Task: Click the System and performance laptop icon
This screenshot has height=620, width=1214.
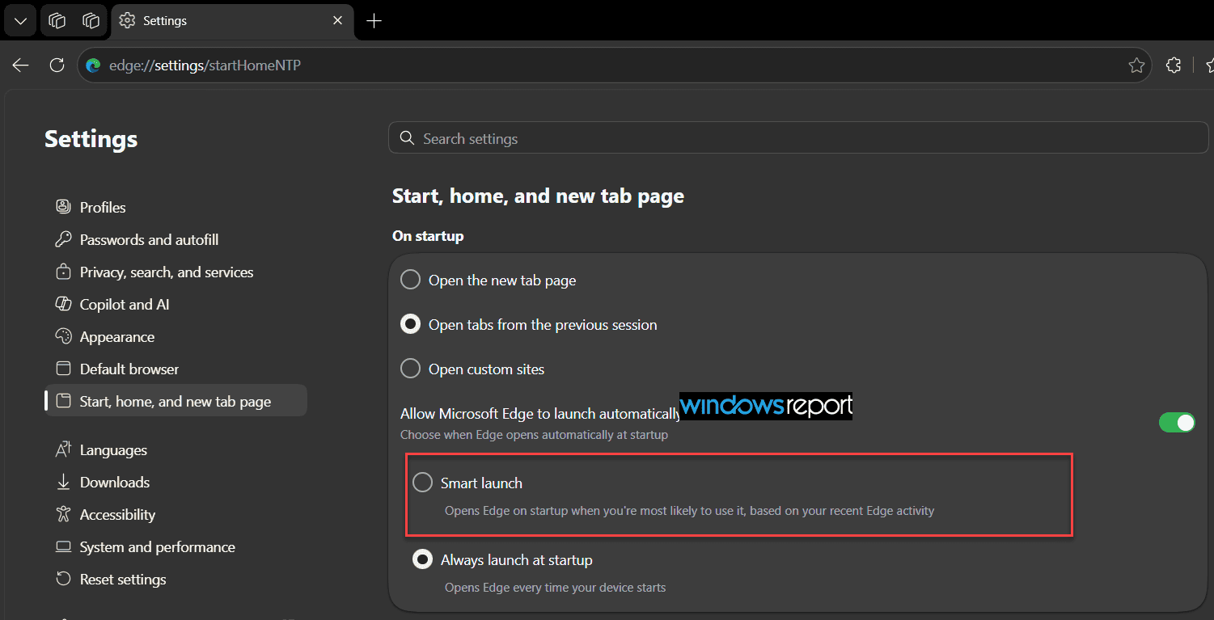Action: click(63, 546)
